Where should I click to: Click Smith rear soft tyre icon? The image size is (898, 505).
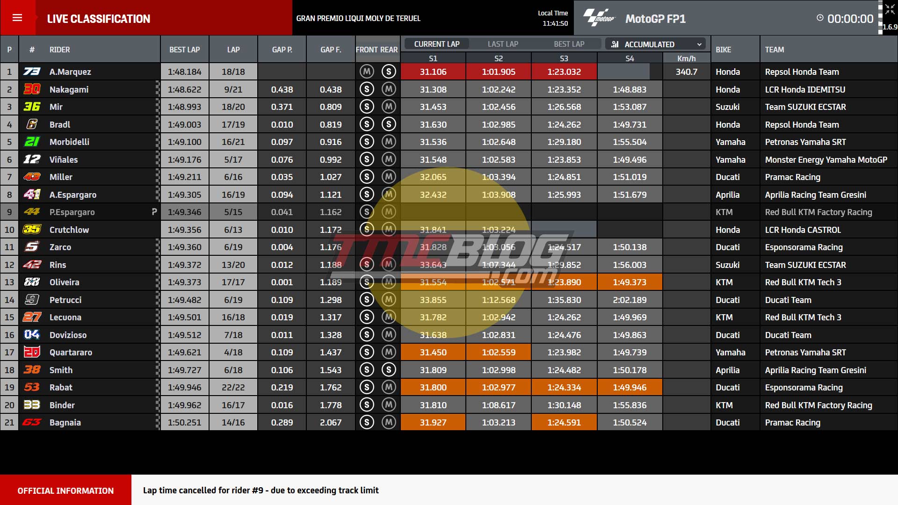point(389,370)
